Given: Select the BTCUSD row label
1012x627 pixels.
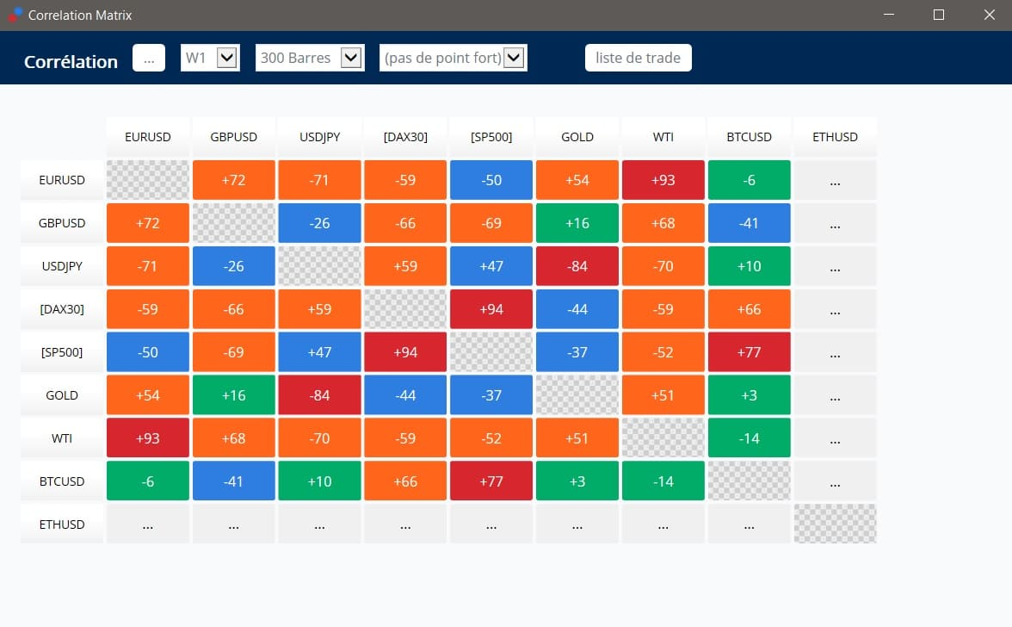Looking at the screenshot, I should [x=62, y=481].
